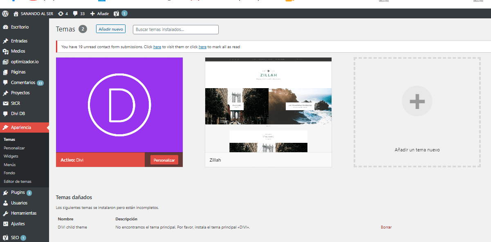The width and height of the screenshot is (491, 242).
Task: Click the Comentarios speech bubble icon in sidebar
Action: point(5,82)
